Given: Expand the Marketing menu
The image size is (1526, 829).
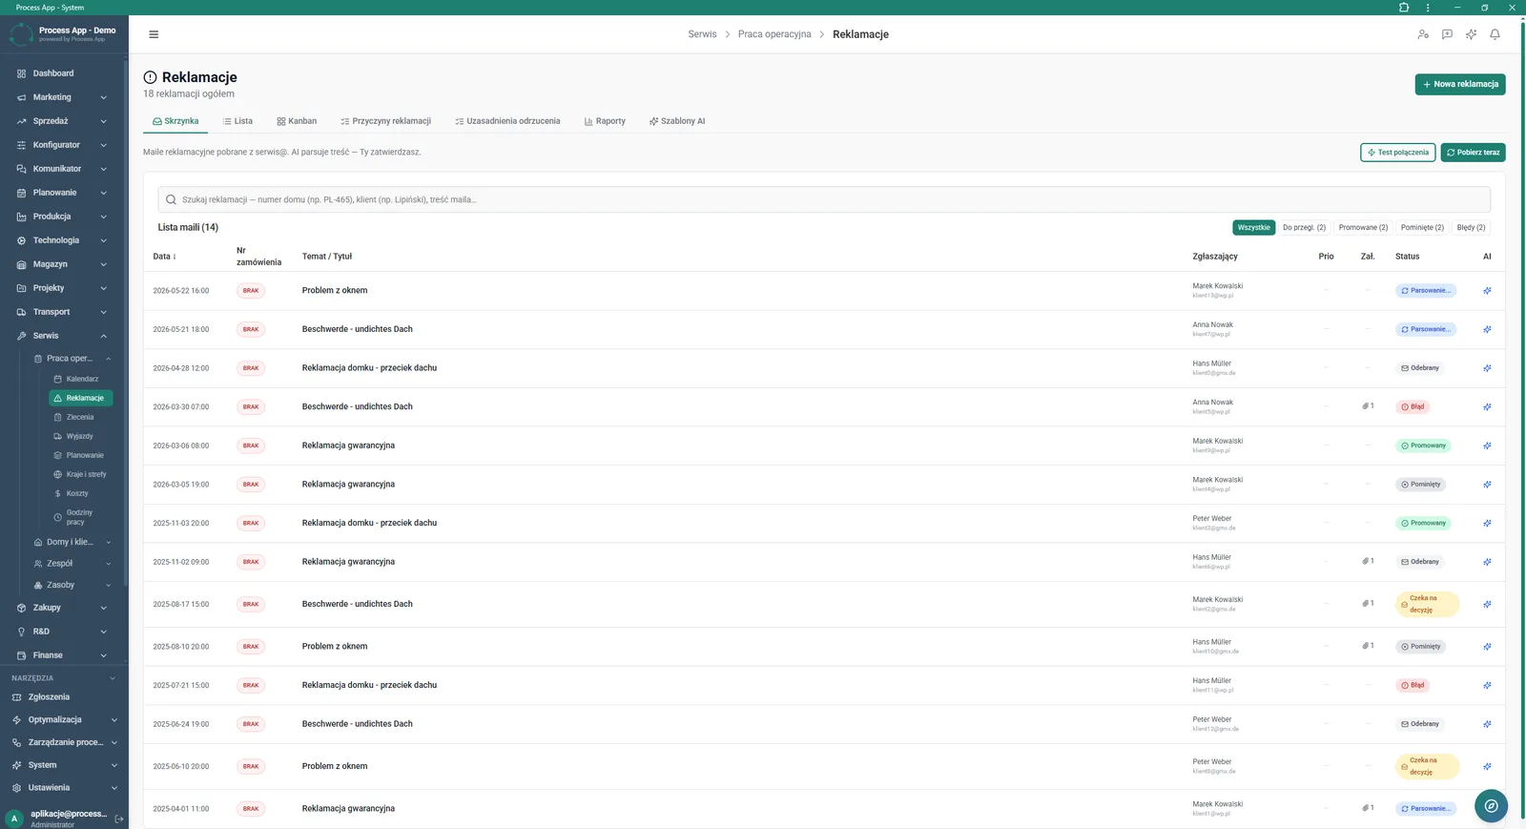Looking at the screenshot, I should pos(64,97).
